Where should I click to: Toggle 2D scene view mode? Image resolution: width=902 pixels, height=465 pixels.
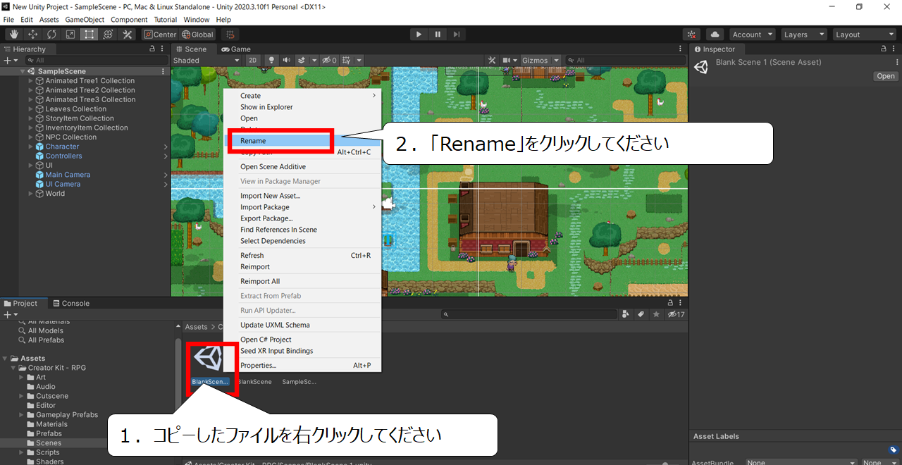coord(253,61)
